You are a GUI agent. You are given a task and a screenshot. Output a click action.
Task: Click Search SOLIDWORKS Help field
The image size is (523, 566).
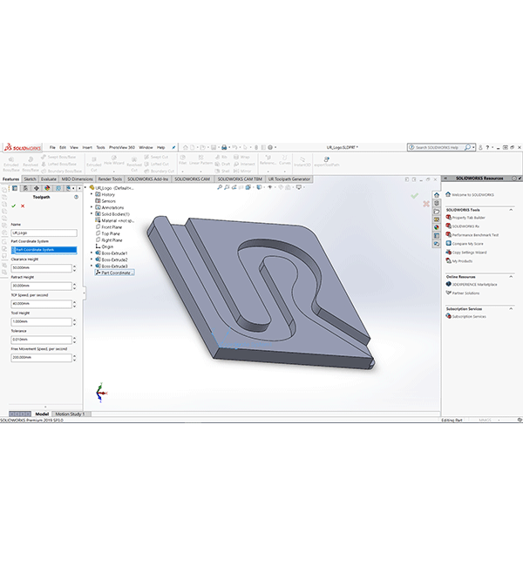(437, 147)
